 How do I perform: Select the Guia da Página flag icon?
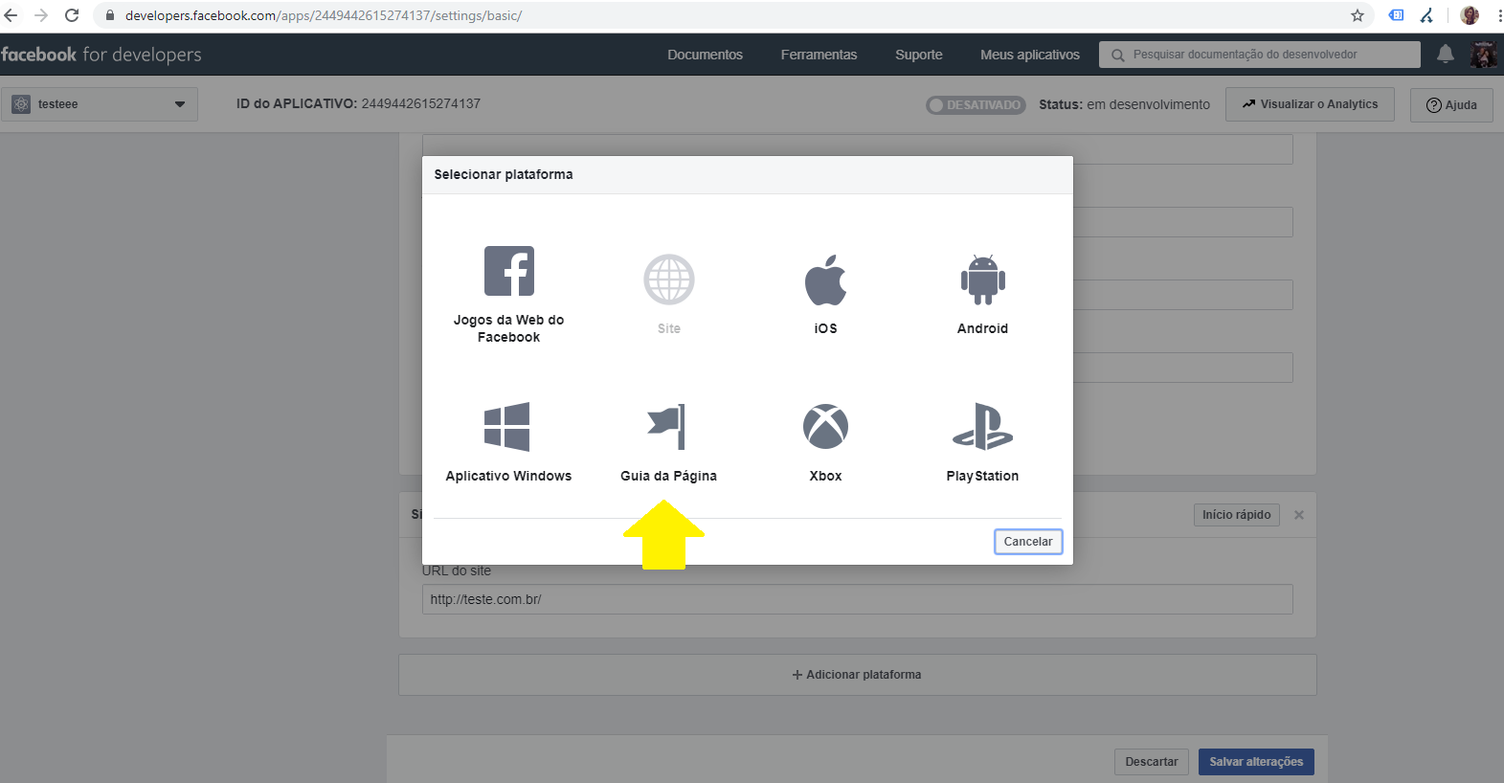pyautogui.click(x=667, y=427)
